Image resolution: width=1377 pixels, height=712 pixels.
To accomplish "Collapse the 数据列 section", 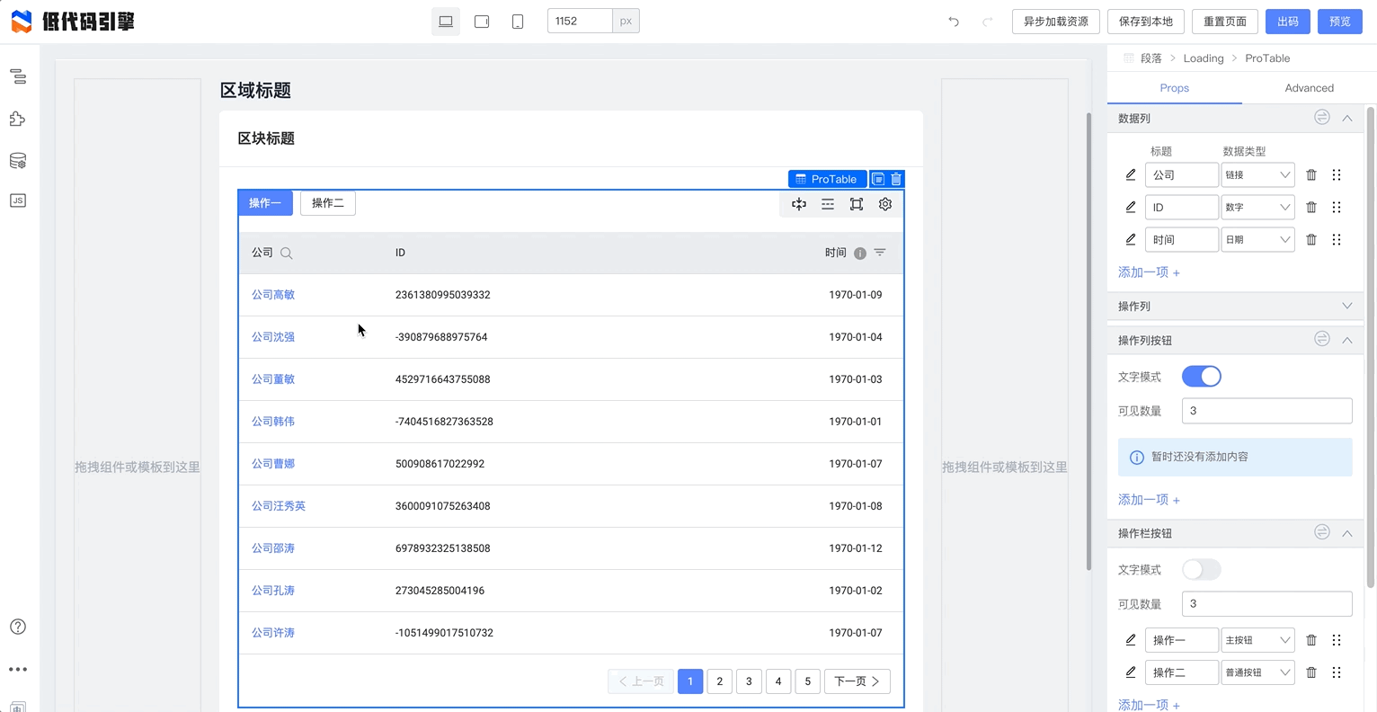I will (1347, 118).
